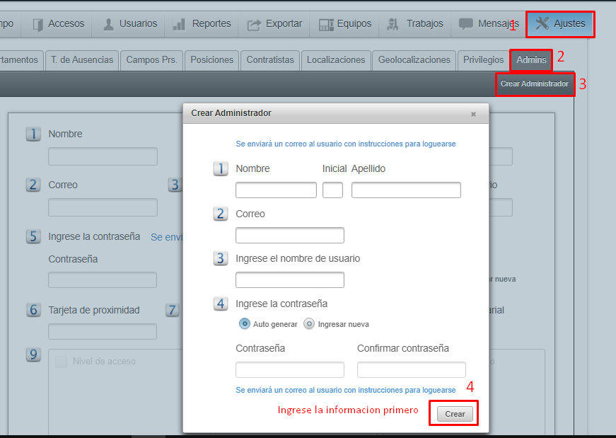Open the Privilegios tab

point(483,60)
